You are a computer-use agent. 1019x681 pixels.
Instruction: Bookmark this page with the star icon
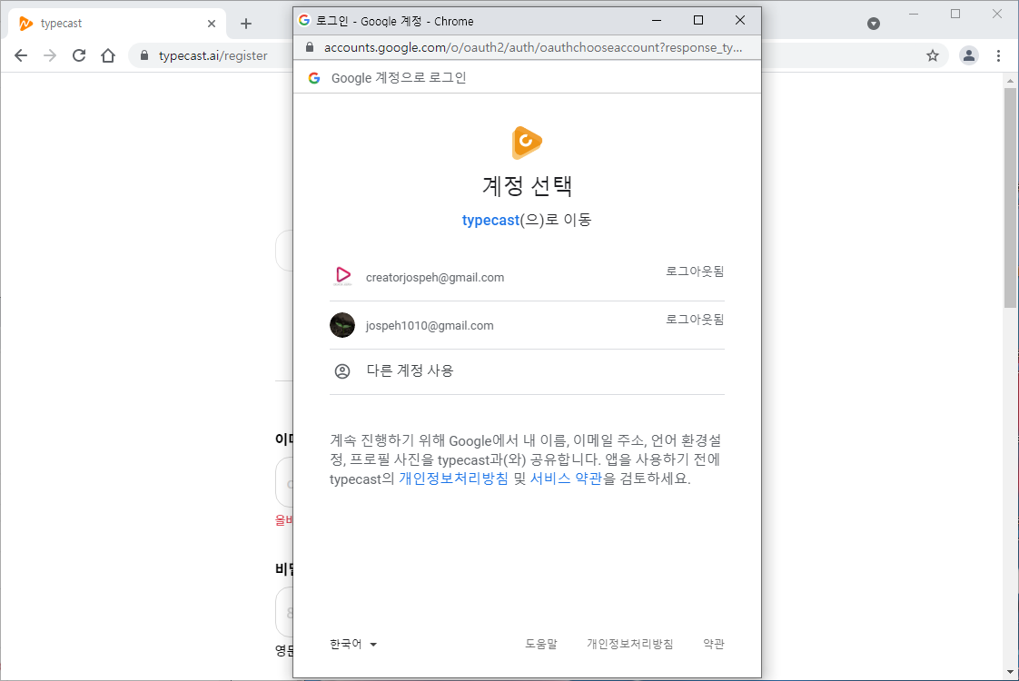point(933,55)
